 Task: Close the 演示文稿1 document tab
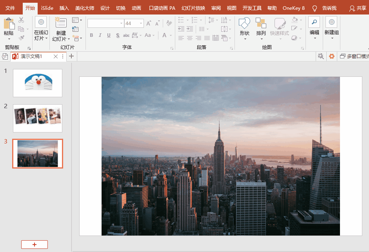pos(56,56)
